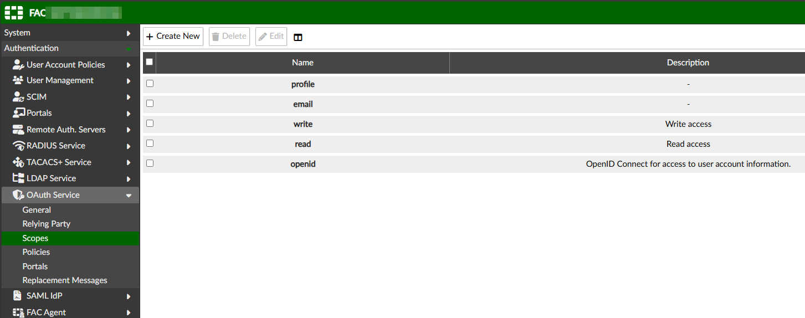Click the User Management people icon
Screen dimensions: 805x318
click(18, 80)
